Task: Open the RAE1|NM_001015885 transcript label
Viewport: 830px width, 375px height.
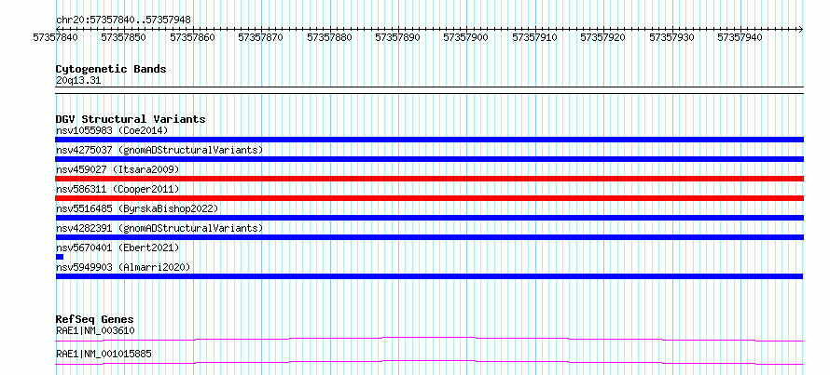Action: click(104, 354)
